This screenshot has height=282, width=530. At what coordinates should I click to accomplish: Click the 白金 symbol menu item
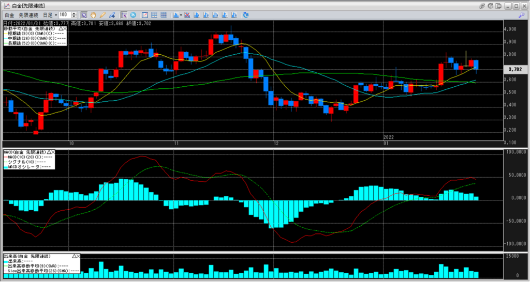(9, 15)
